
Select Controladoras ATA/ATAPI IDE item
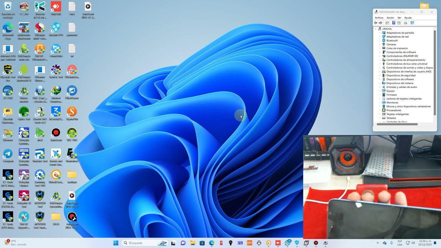tap(402, 56)
